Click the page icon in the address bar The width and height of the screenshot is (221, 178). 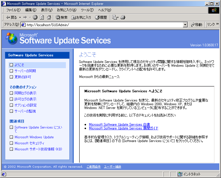coord(23,25)
